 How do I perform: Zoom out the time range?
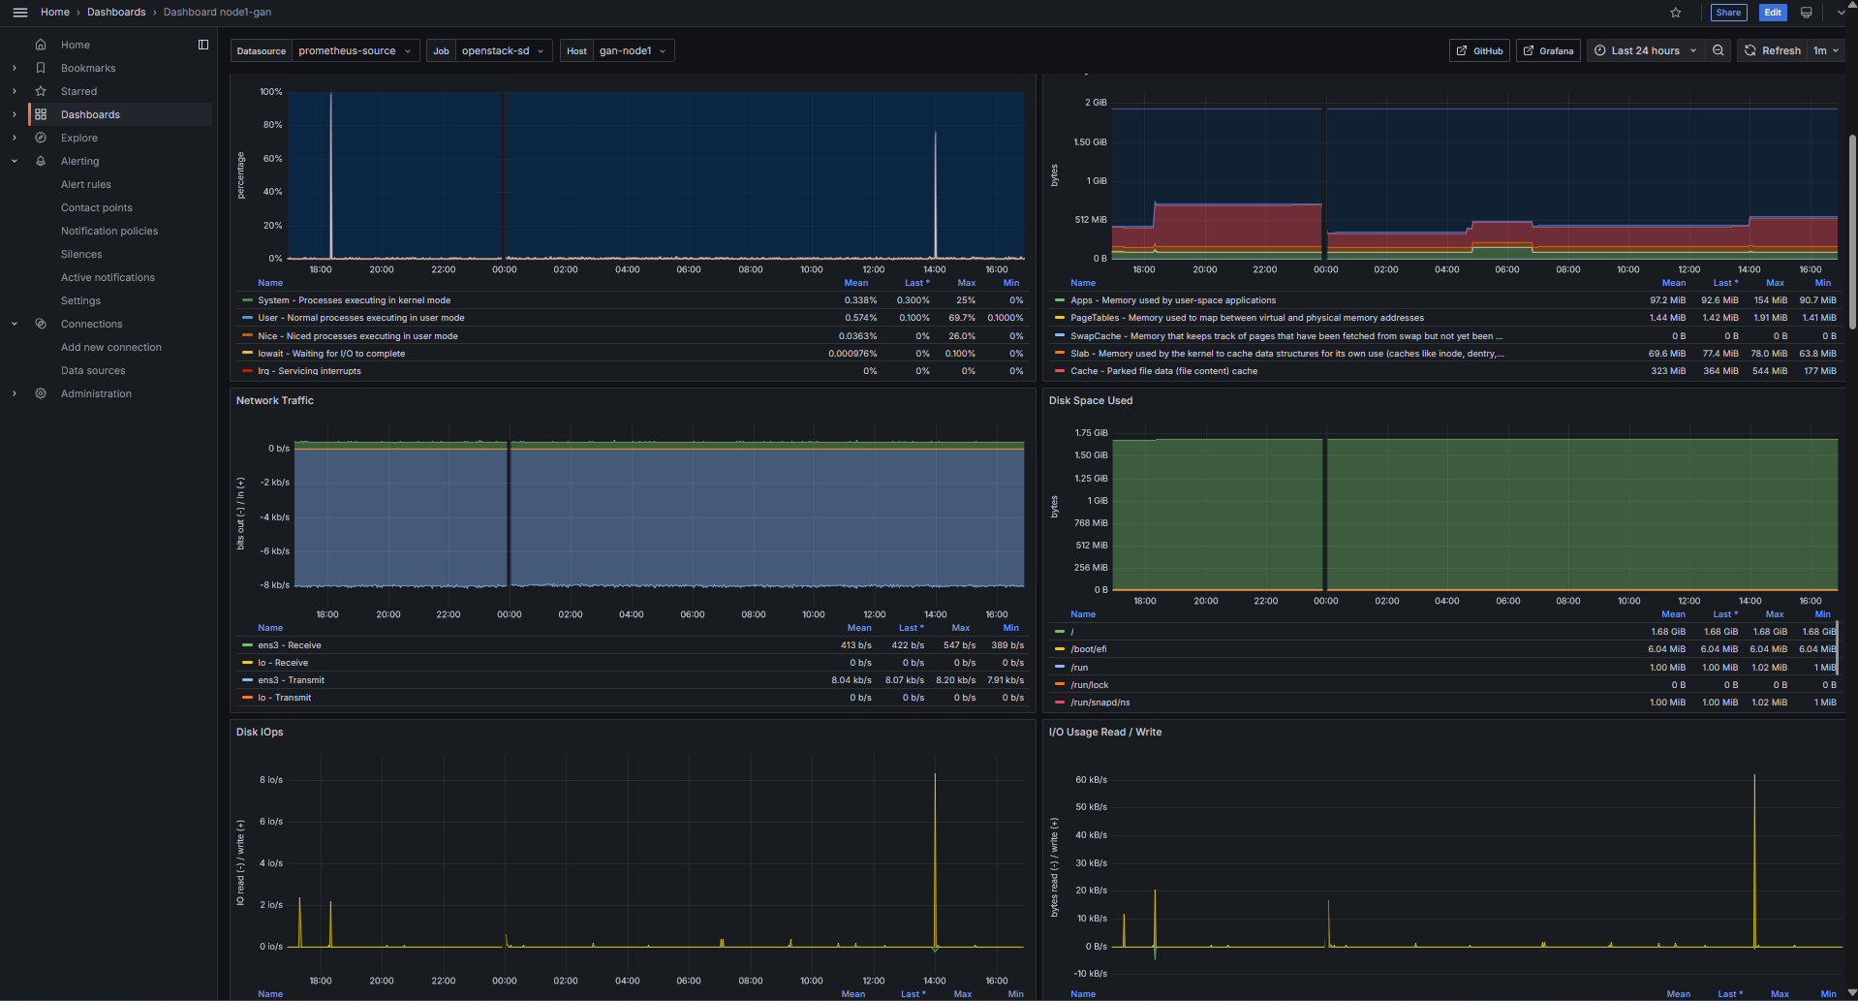pos(1718,51)
